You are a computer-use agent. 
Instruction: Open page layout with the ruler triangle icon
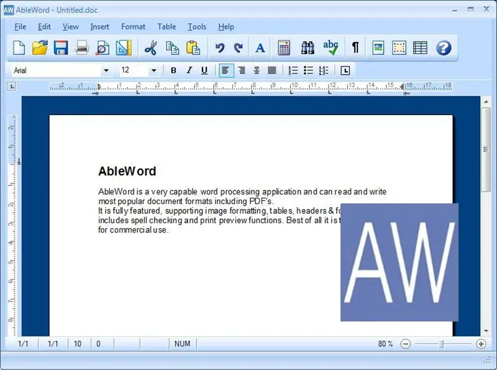coord(123,48)
